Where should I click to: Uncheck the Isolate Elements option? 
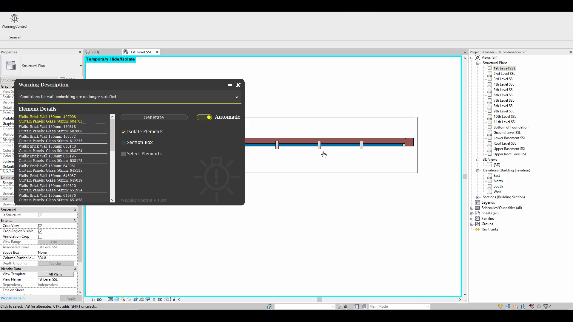(124, 132)
